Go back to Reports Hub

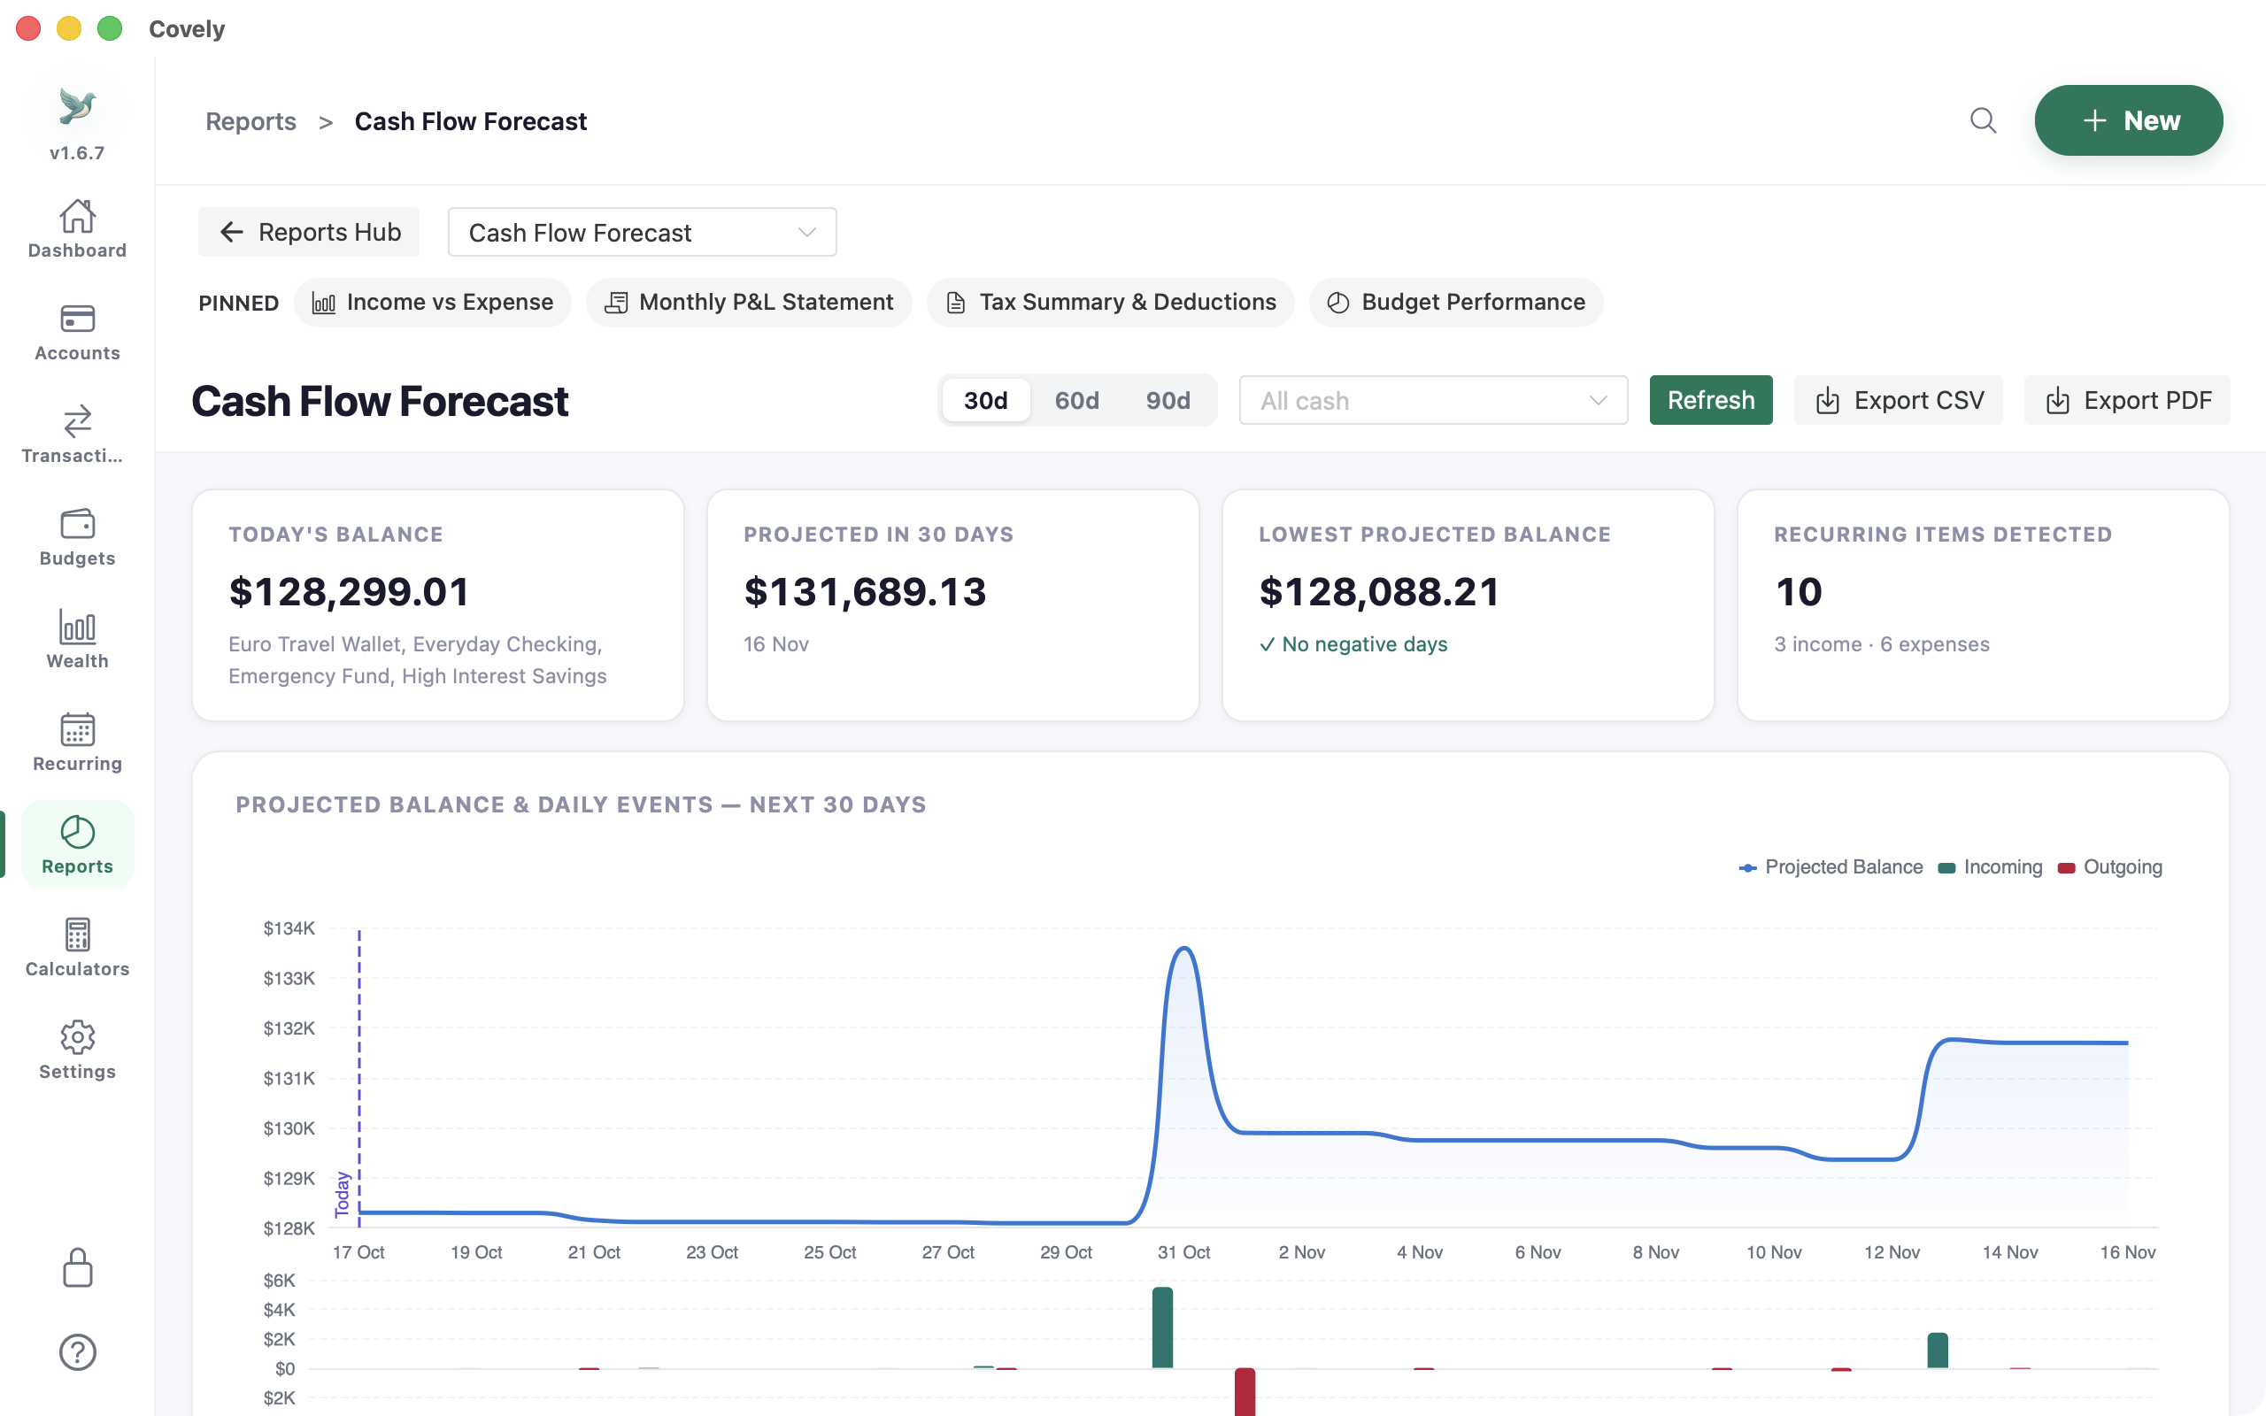click(309, 232)
